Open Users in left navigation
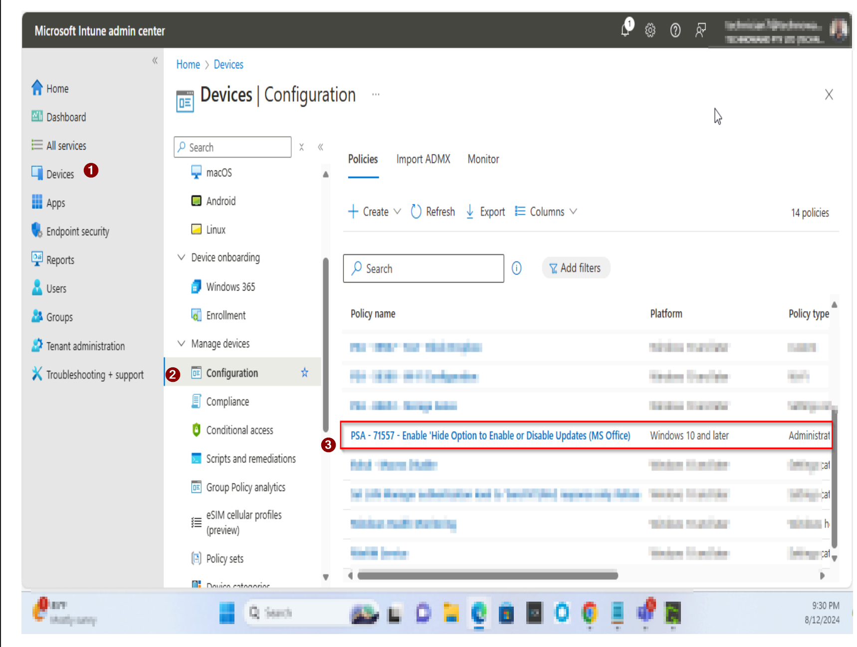 48,288
